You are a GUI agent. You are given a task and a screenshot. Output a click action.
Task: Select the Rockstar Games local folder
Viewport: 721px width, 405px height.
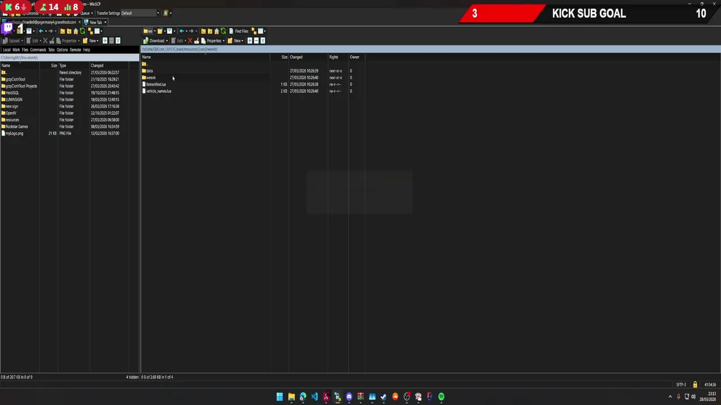16,127
